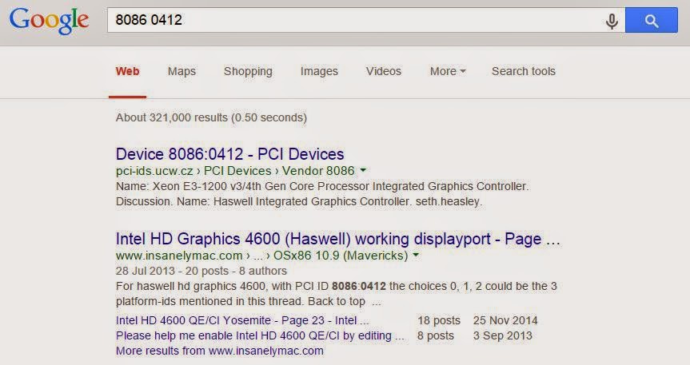
Task: Click the snippet line mentioning seth.heasley
Action: [x=299, y=202]
